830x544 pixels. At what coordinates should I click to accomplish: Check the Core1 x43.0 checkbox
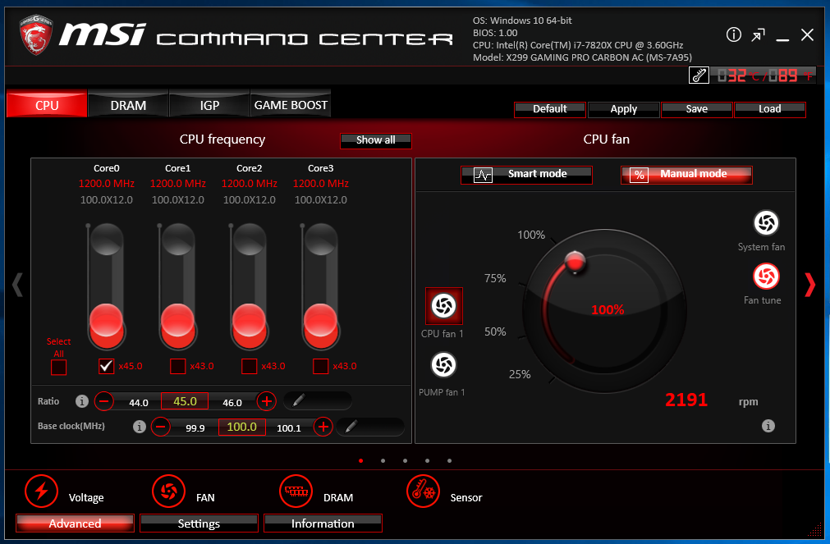[178, 366]
